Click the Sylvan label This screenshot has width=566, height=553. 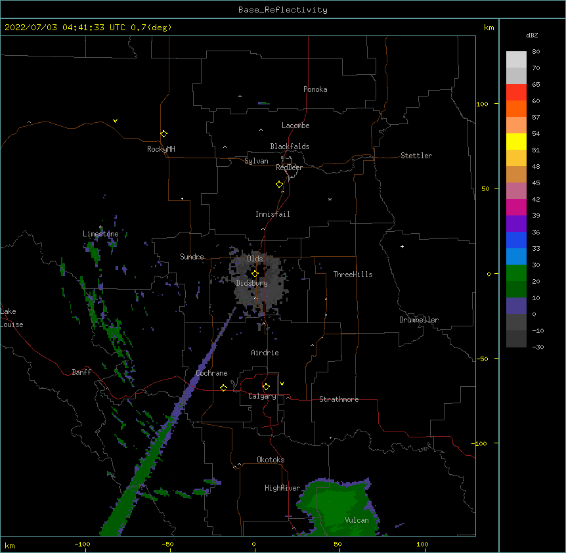point(256,161)
